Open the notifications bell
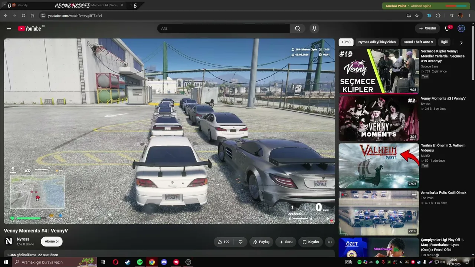Screen dimensions: 475x267 point(447,29)
